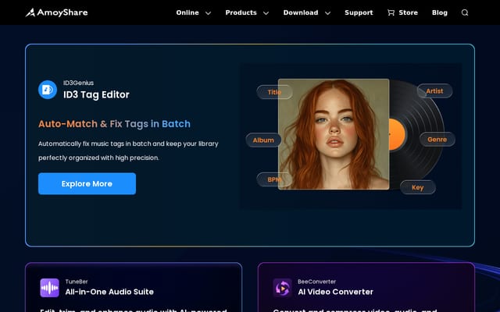
Task: Open the Products menu
Action: coord(241,12)
